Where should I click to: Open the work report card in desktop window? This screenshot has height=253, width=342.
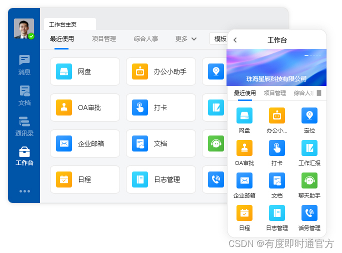click(214, 107)
